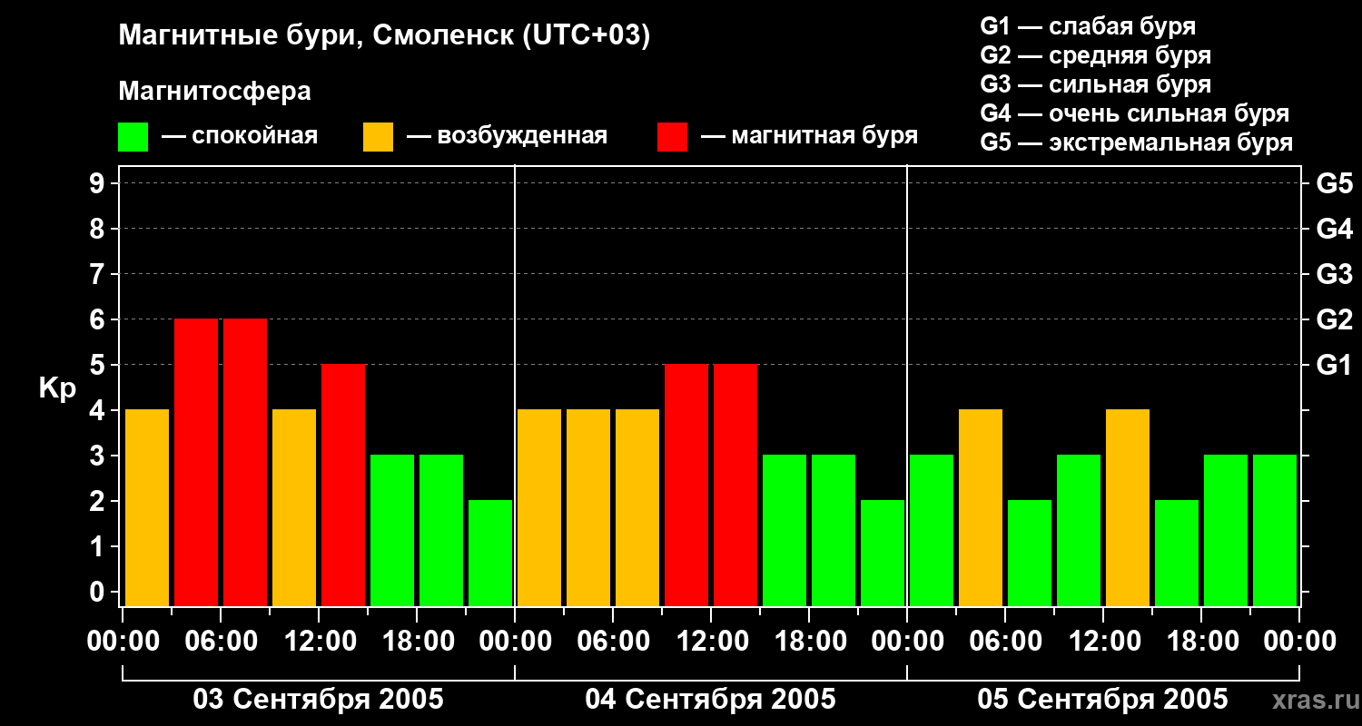Click the 'G5 — экстремальная буря' legend line
1362x726 pixels.
[1137, 142]
